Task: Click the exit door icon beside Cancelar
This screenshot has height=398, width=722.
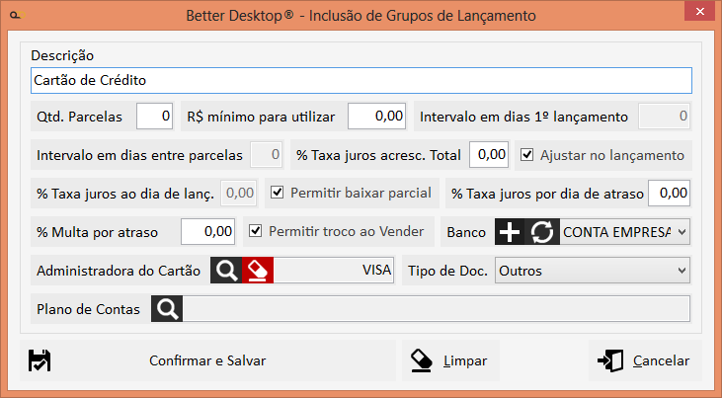Action: tap(609, 360)
